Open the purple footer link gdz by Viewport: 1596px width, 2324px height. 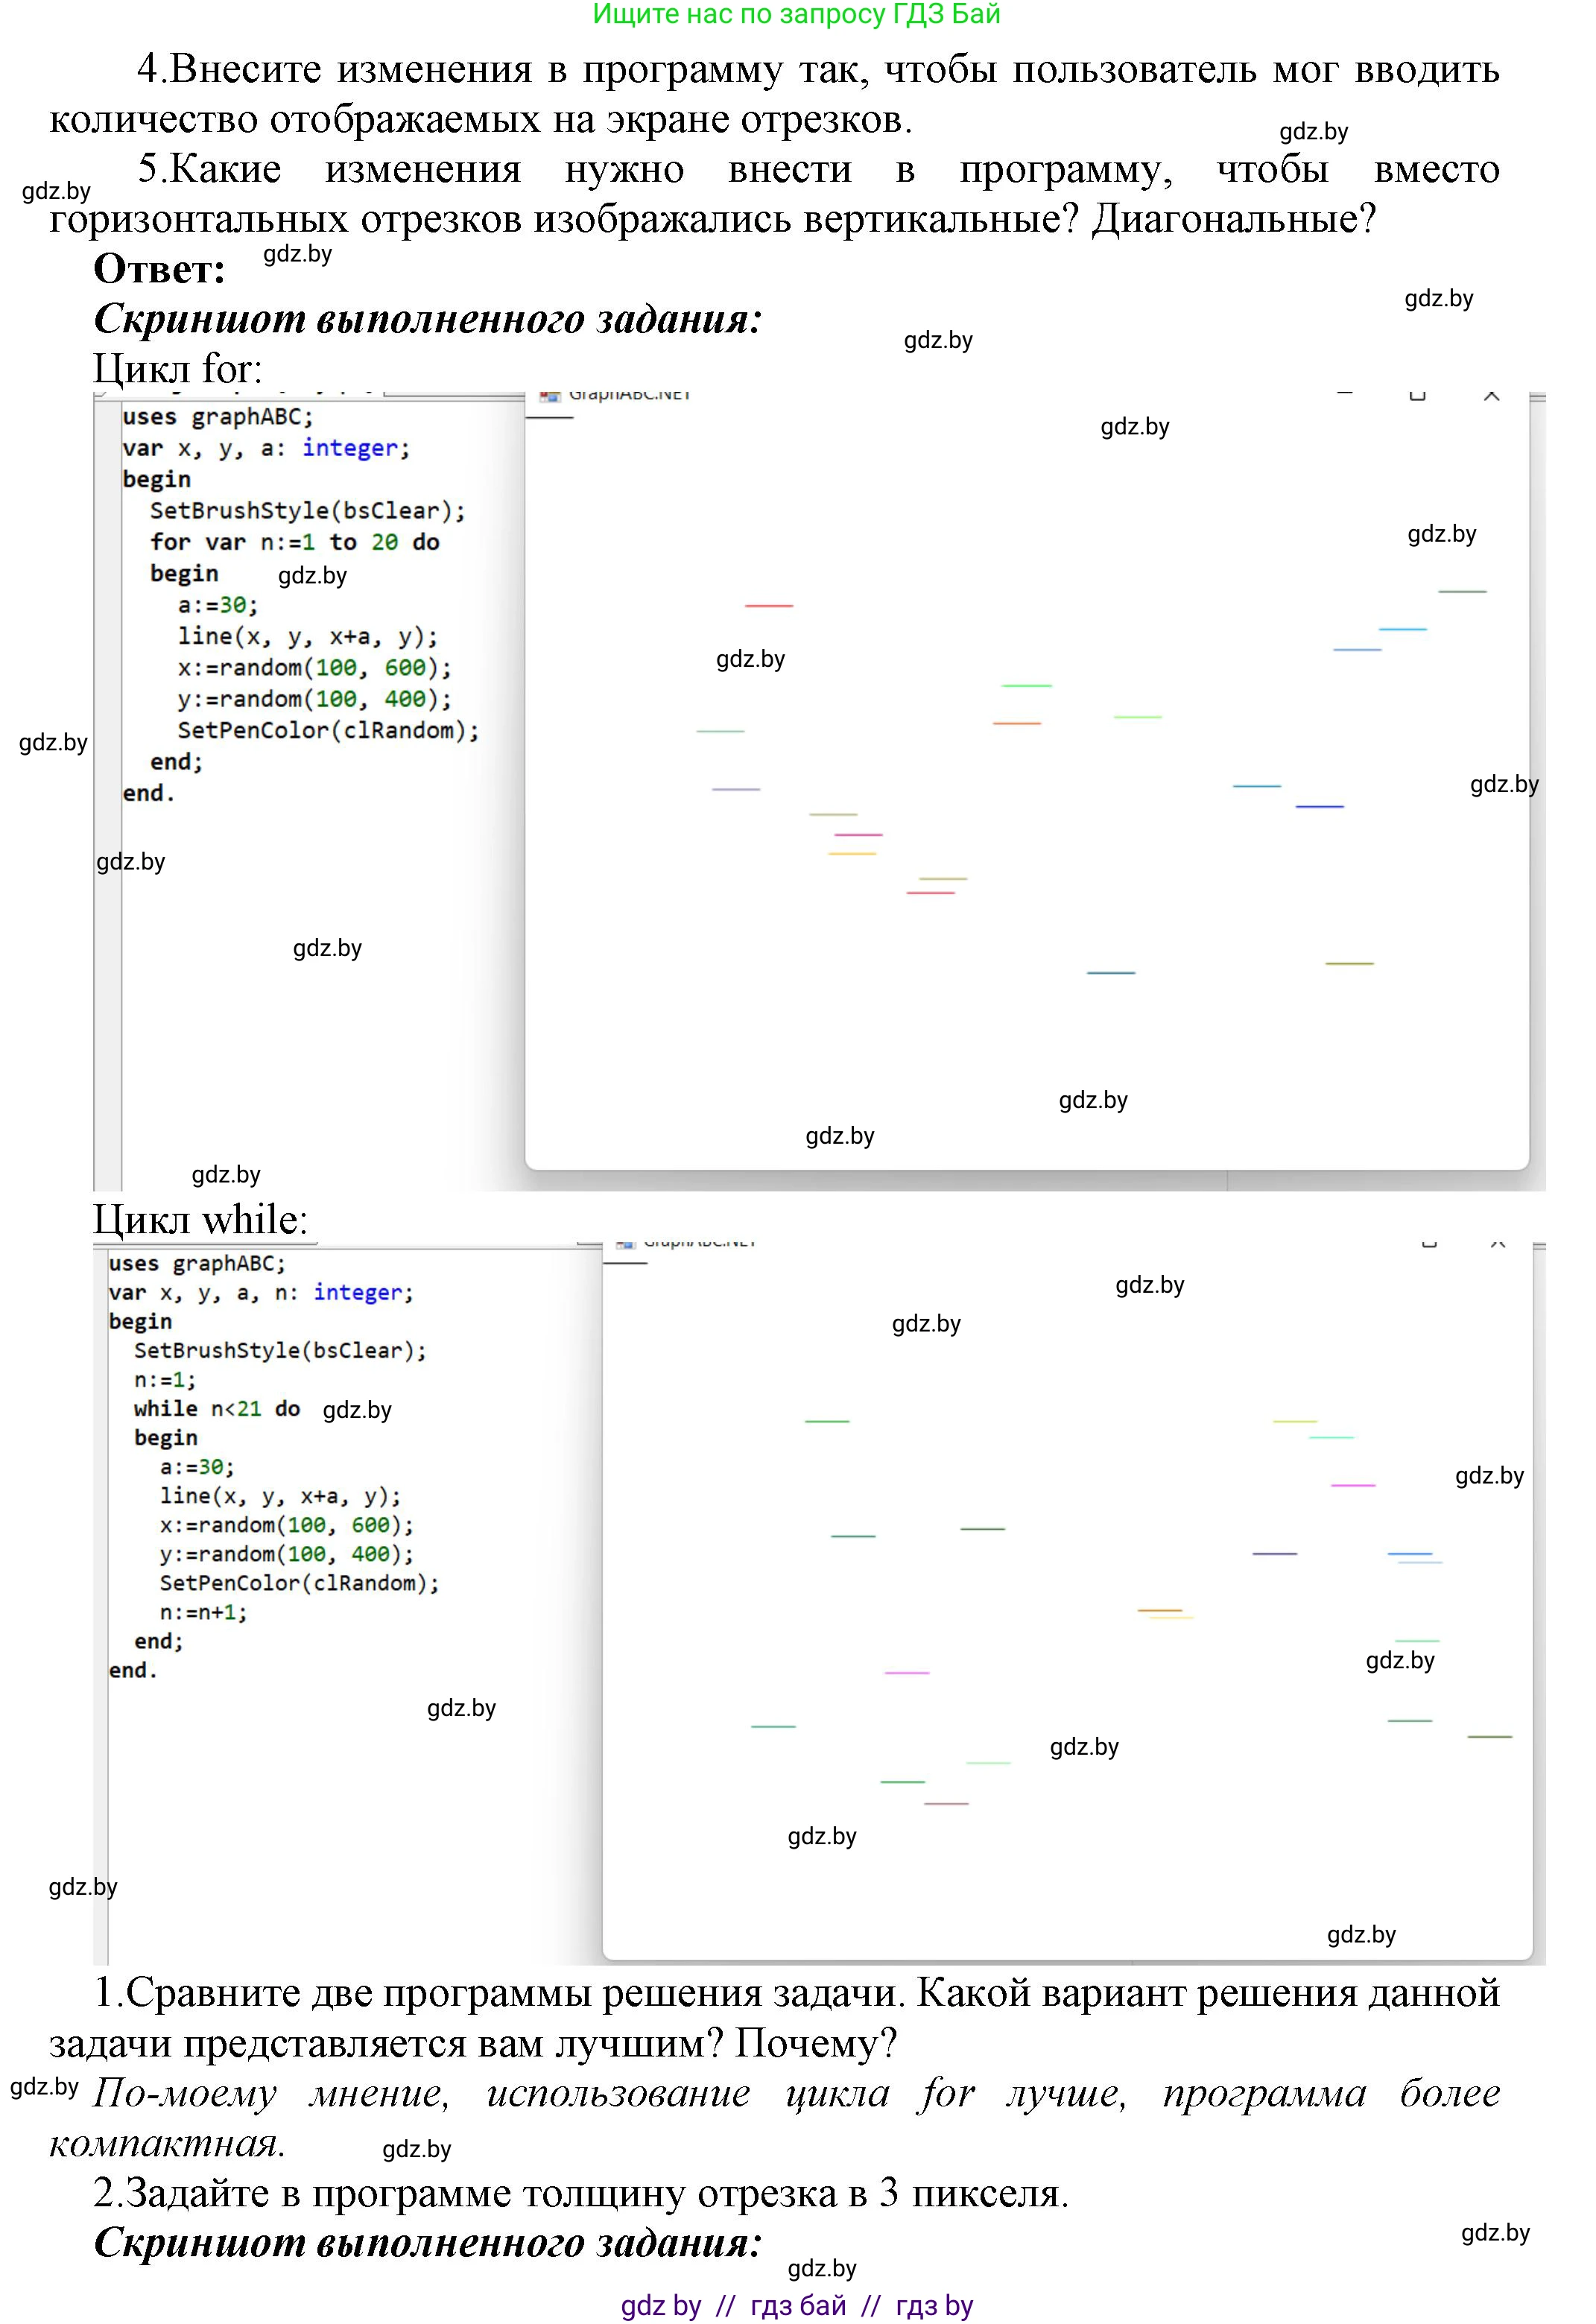660,2305
